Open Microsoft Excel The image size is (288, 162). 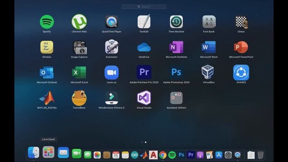79,72
